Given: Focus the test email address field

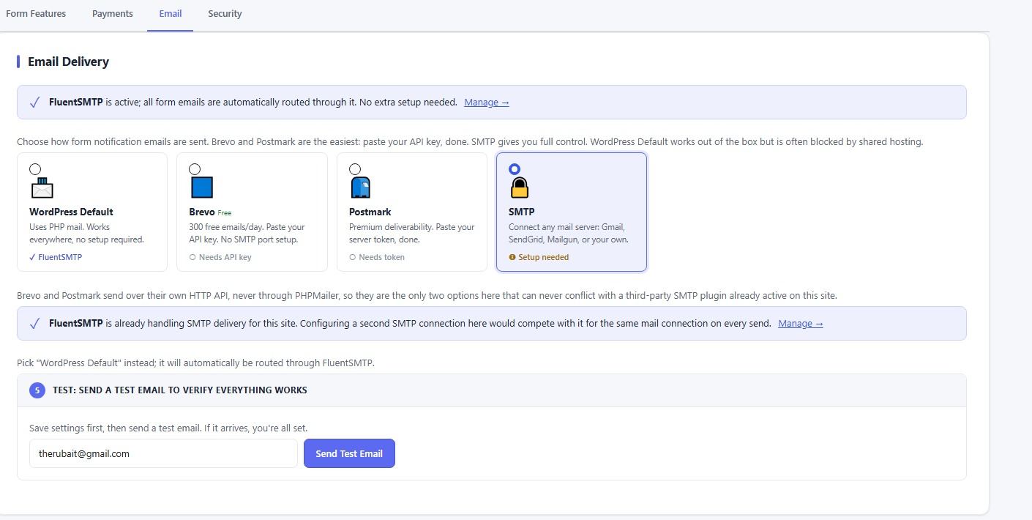Looking at the screenshot, I should (x=163, y=453).
